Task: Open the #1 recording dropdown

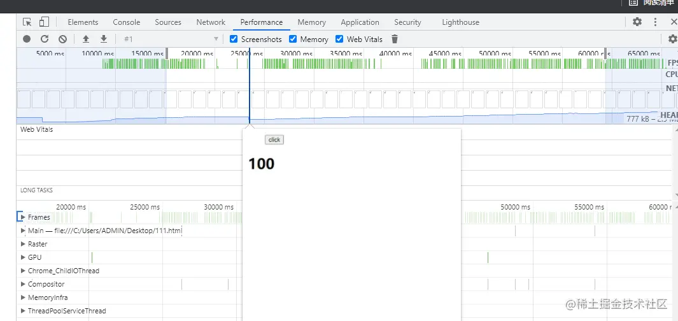Action: [x=171, y=39]
